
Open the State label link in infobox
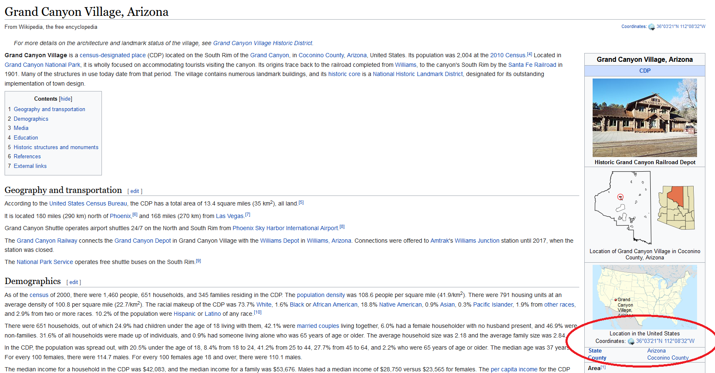(595, 351)
